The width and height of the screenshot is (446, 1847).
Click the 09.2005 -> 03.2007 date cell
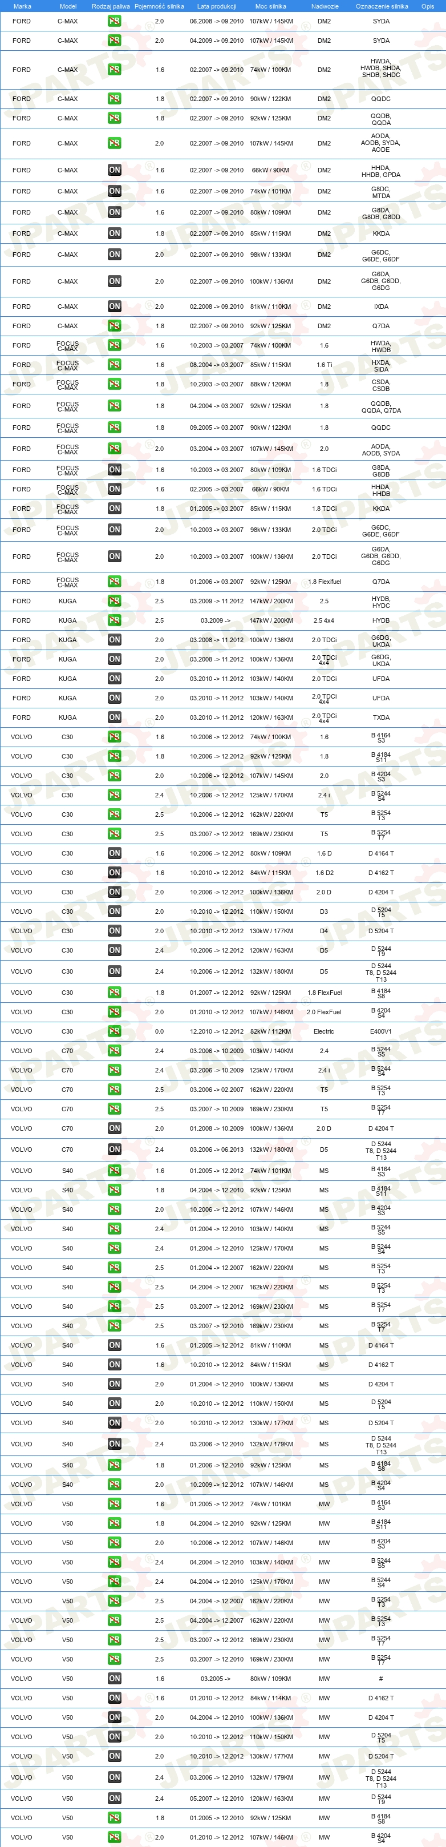[x=216, y=428]
